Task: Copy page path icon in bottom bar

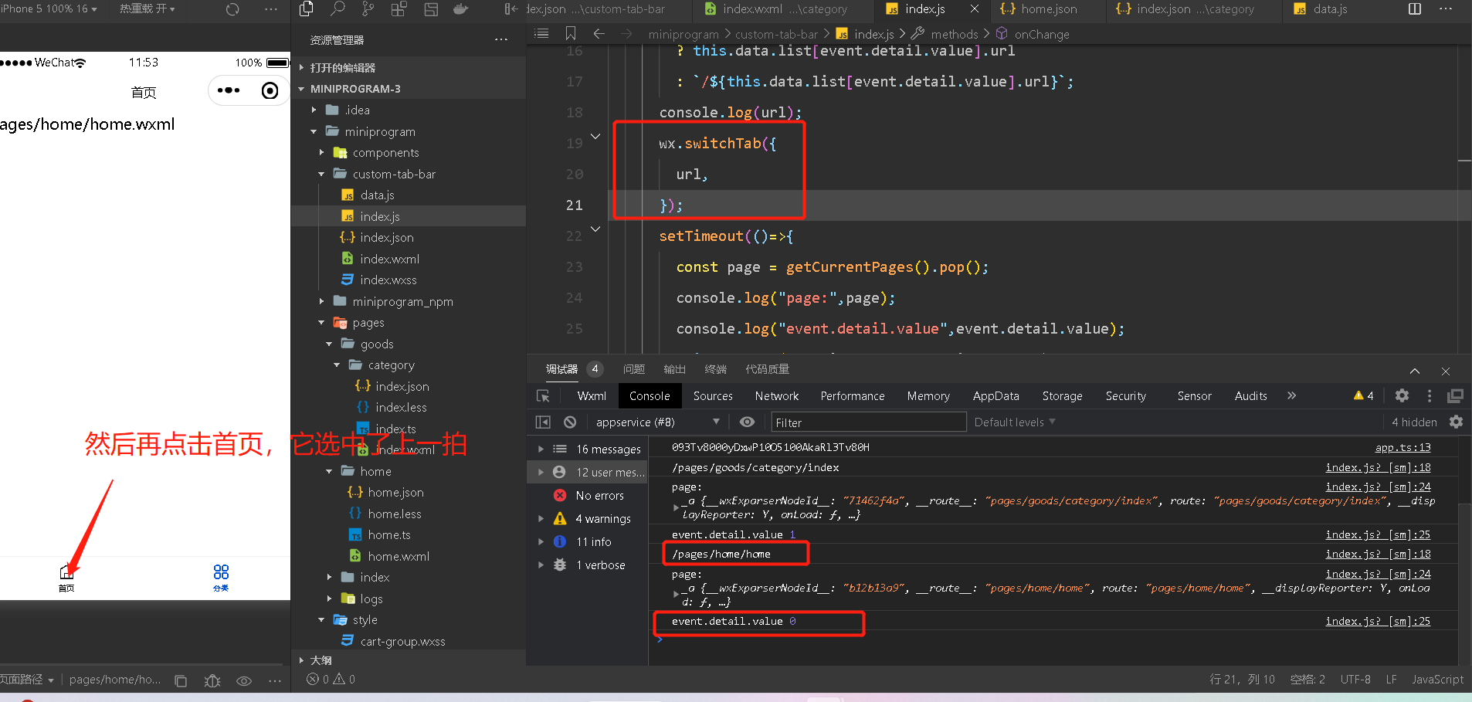Action: click(181, 680)
